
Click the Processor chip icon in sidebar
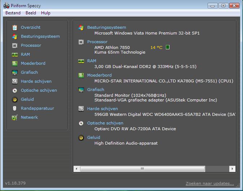pos(15,45)
